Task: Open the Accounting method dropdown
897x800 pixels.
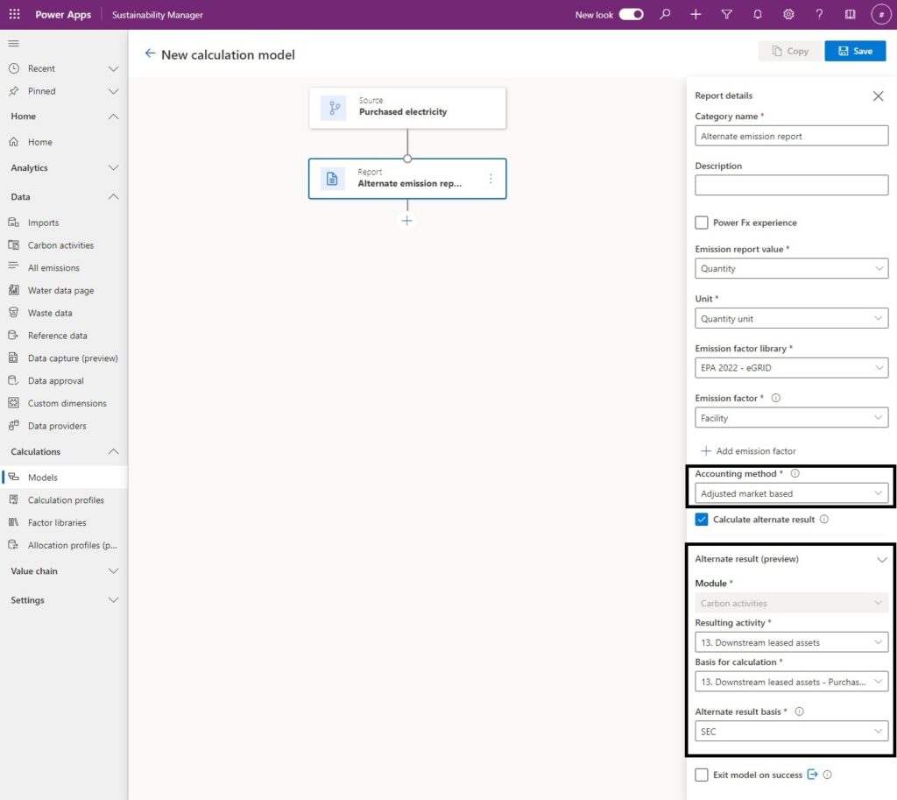Action: (x=791, y=494)
